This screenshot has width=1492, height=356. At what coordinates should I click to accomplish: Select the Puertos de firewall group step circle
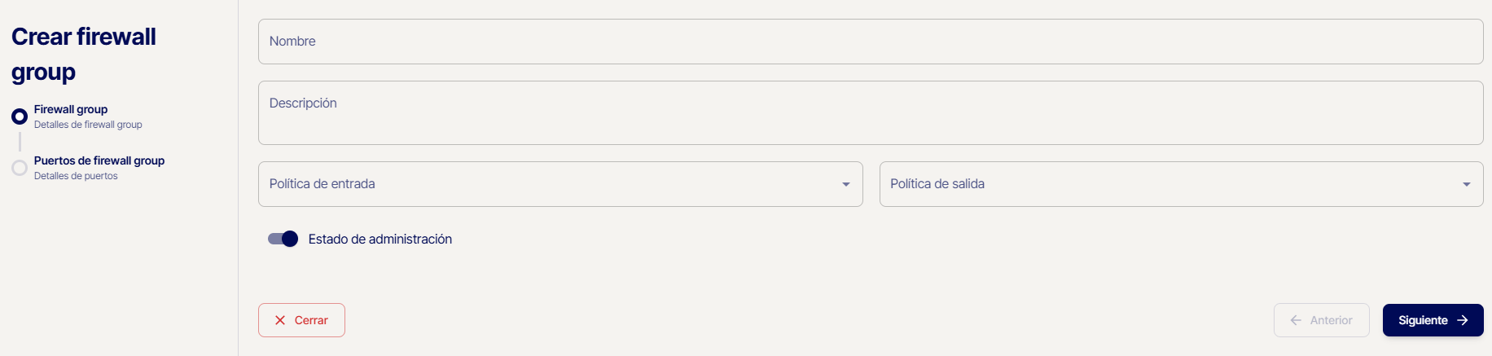[x=20, y=168]
